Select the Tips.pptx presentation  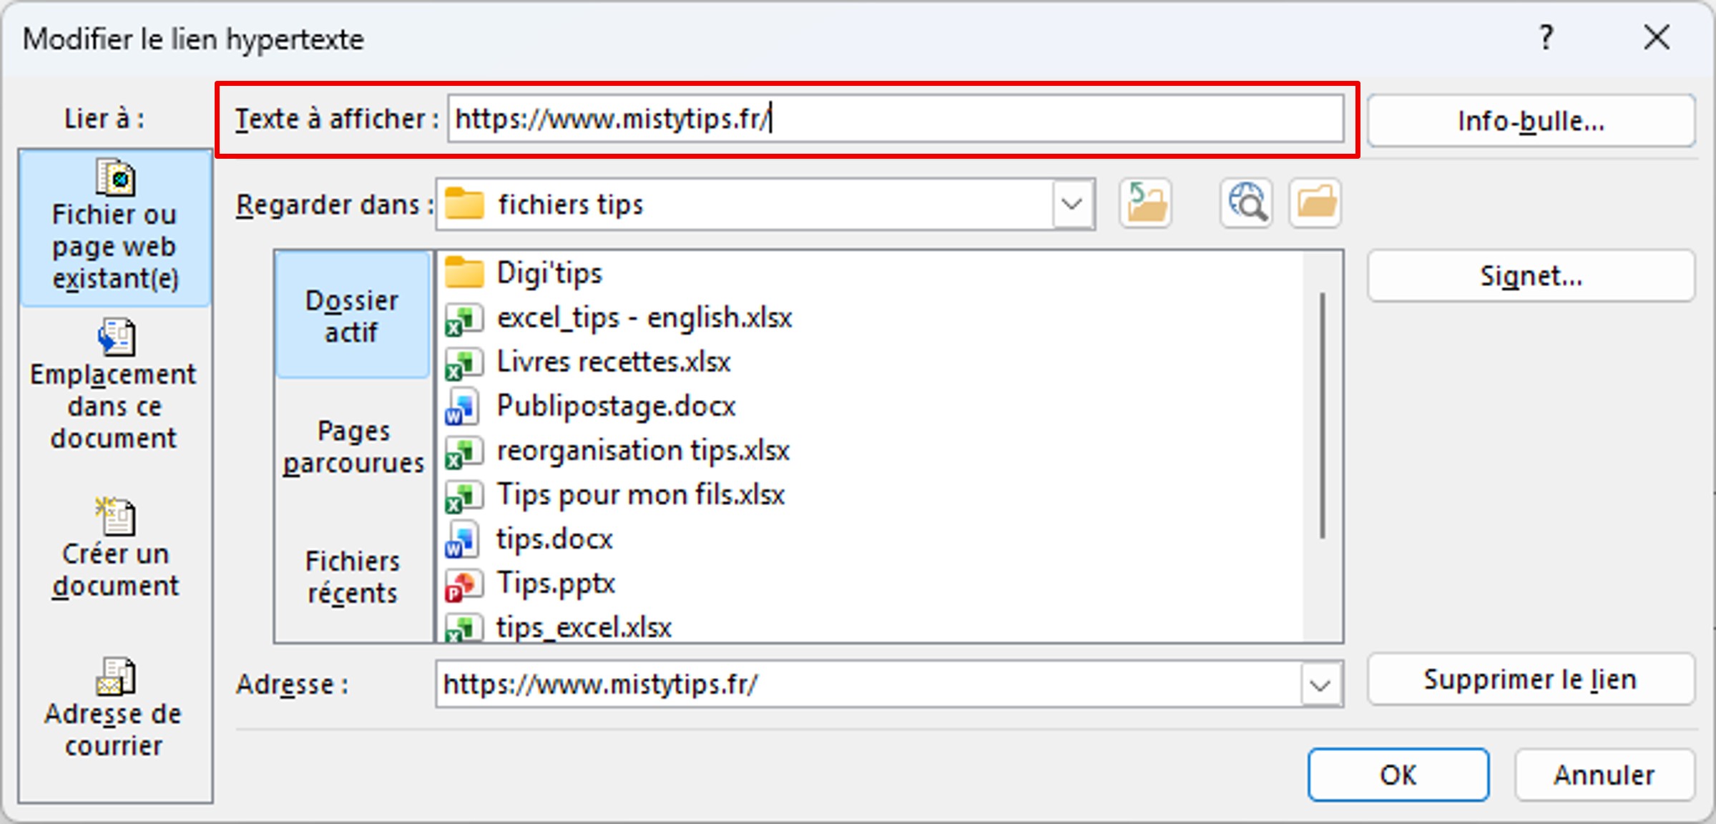point(556,584)
